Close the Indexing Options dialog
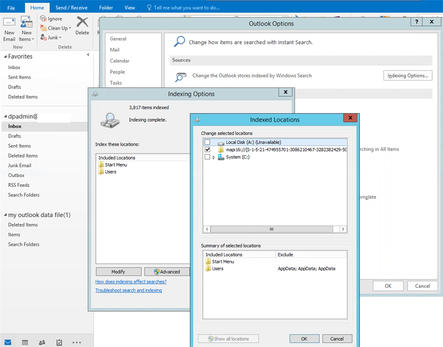 point(286,92)
